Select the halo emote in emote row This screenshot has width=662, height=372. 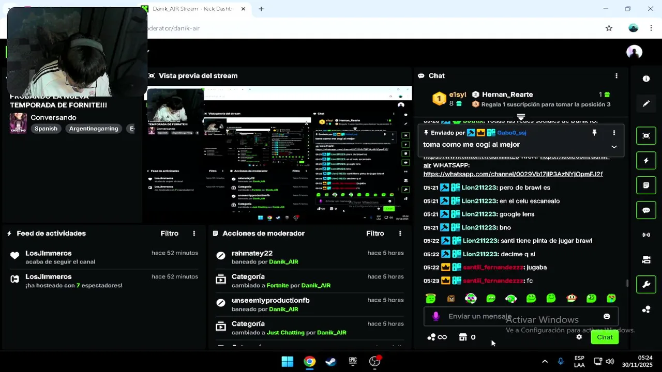(x=430, y=298)
